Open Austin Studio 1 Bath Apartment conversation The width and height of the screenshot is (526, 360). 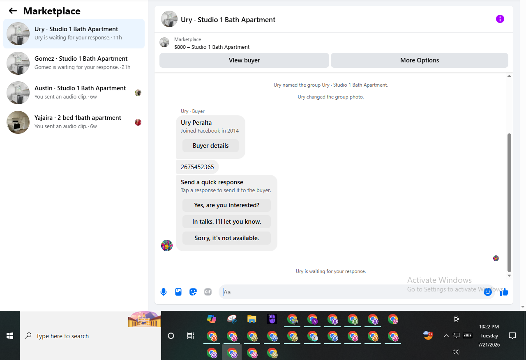pos(74,93)
